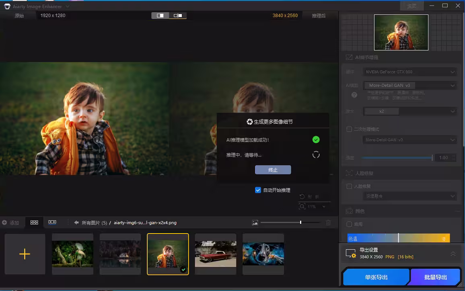Switch to list view icon in filmstrip bar
Viewport: 465px width, 291px height.
coord(52,222)
